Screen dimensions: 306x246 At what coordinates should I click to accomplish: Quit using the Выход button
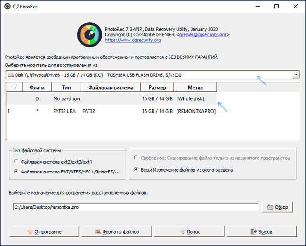point(262,232)
